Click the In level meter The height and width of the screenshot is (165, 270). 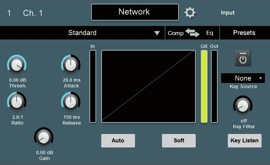point(93,86)
